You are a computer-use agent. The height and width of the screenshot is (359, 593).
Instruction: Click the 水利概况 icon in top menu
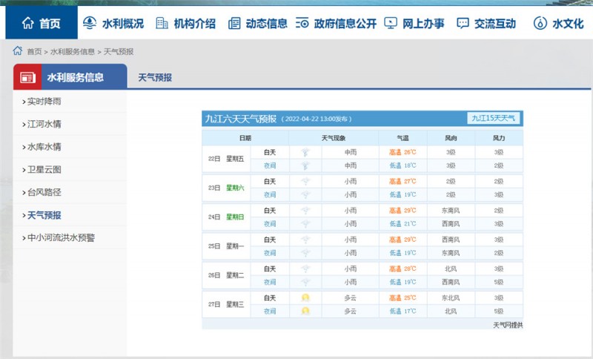click(90, 23)
